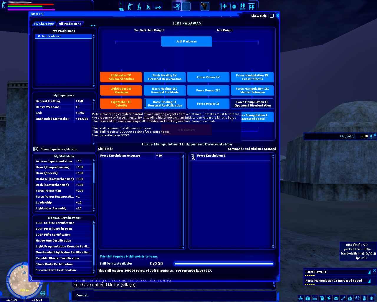377x302 pixels.
Task: Click the chat input field
Action: [186, 295]
